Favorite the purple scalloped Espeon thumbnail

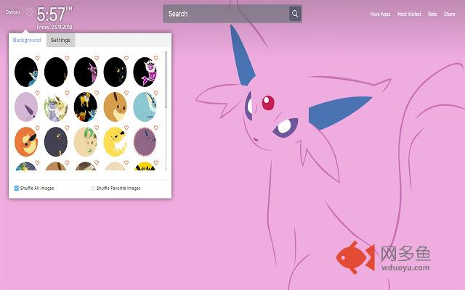pos(156,128)
